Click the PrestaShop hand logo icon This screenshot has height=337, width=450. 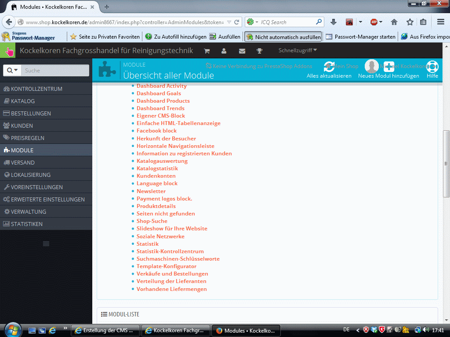tap(8, 50)
